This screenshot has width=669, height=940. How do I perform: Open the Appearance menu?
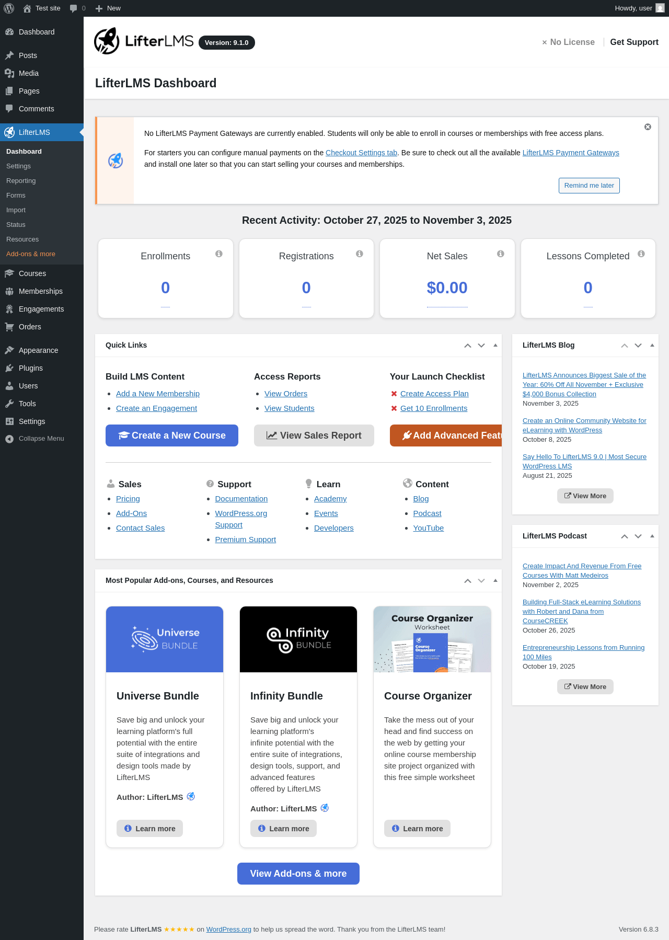[42, 350]
